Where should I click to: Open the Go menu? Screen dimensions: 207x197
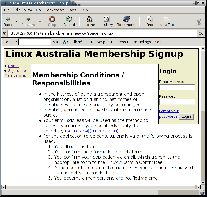38,10
